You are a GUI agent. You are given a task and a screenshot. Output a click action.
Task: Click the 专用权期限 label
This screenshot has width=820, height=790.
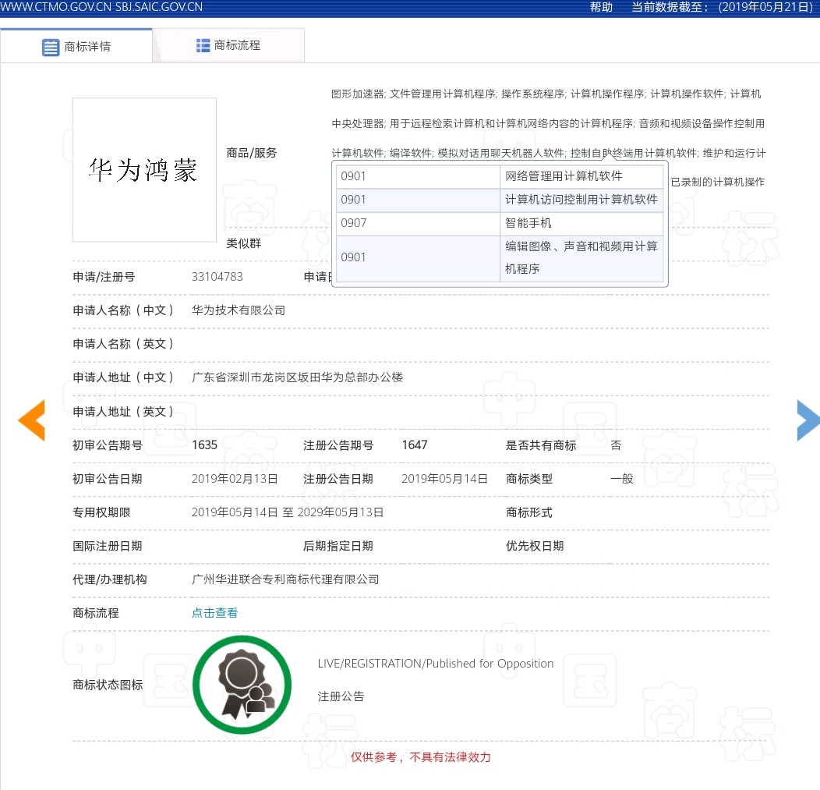tap(101, 512)
